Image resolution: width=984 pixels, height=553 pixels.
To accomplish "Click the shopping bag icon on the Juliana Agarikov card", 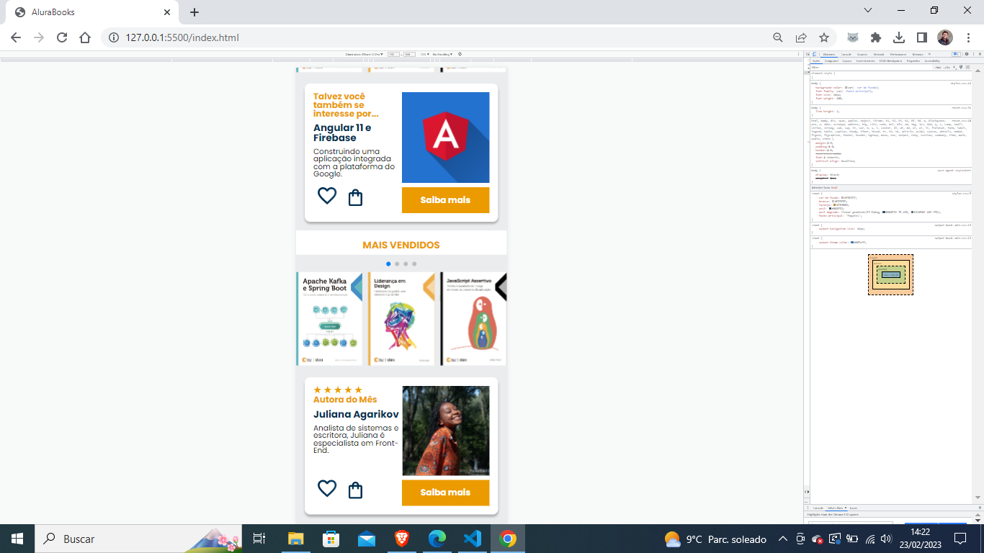I will pyautogui.click(x=355, y=490).
